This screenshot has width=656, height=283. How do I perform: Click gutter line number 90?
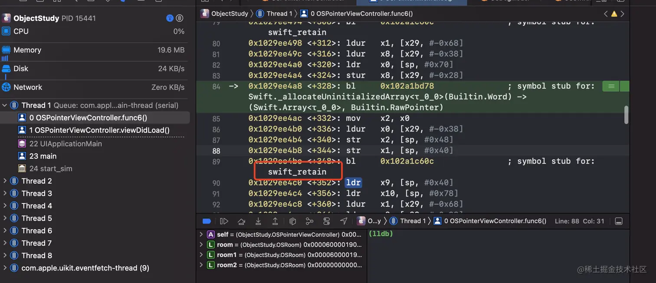point(216,183)
